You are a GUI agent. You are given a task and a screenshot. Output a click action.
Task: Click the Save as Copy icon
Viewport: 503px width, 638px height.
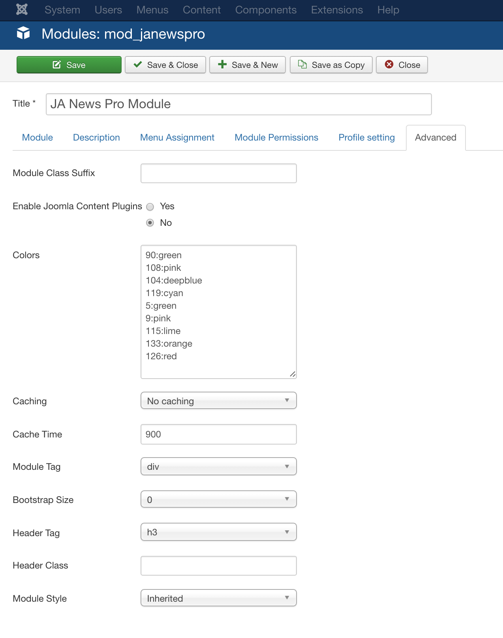302,64
